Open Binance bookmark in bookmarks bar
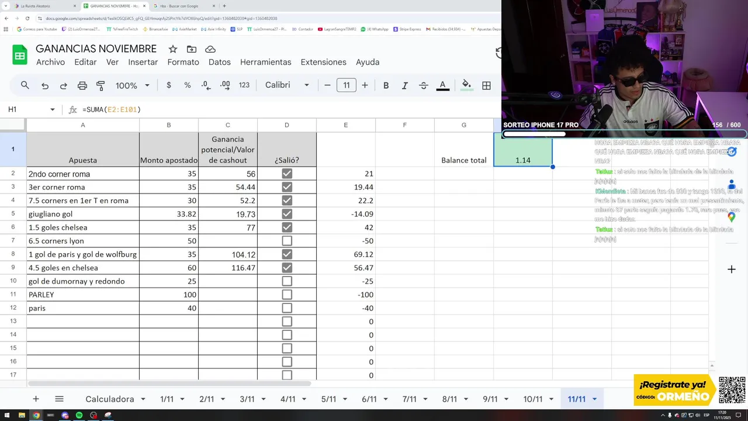This screenshot has width=748, height=421. pyautogui.click(x=155, y=29)
